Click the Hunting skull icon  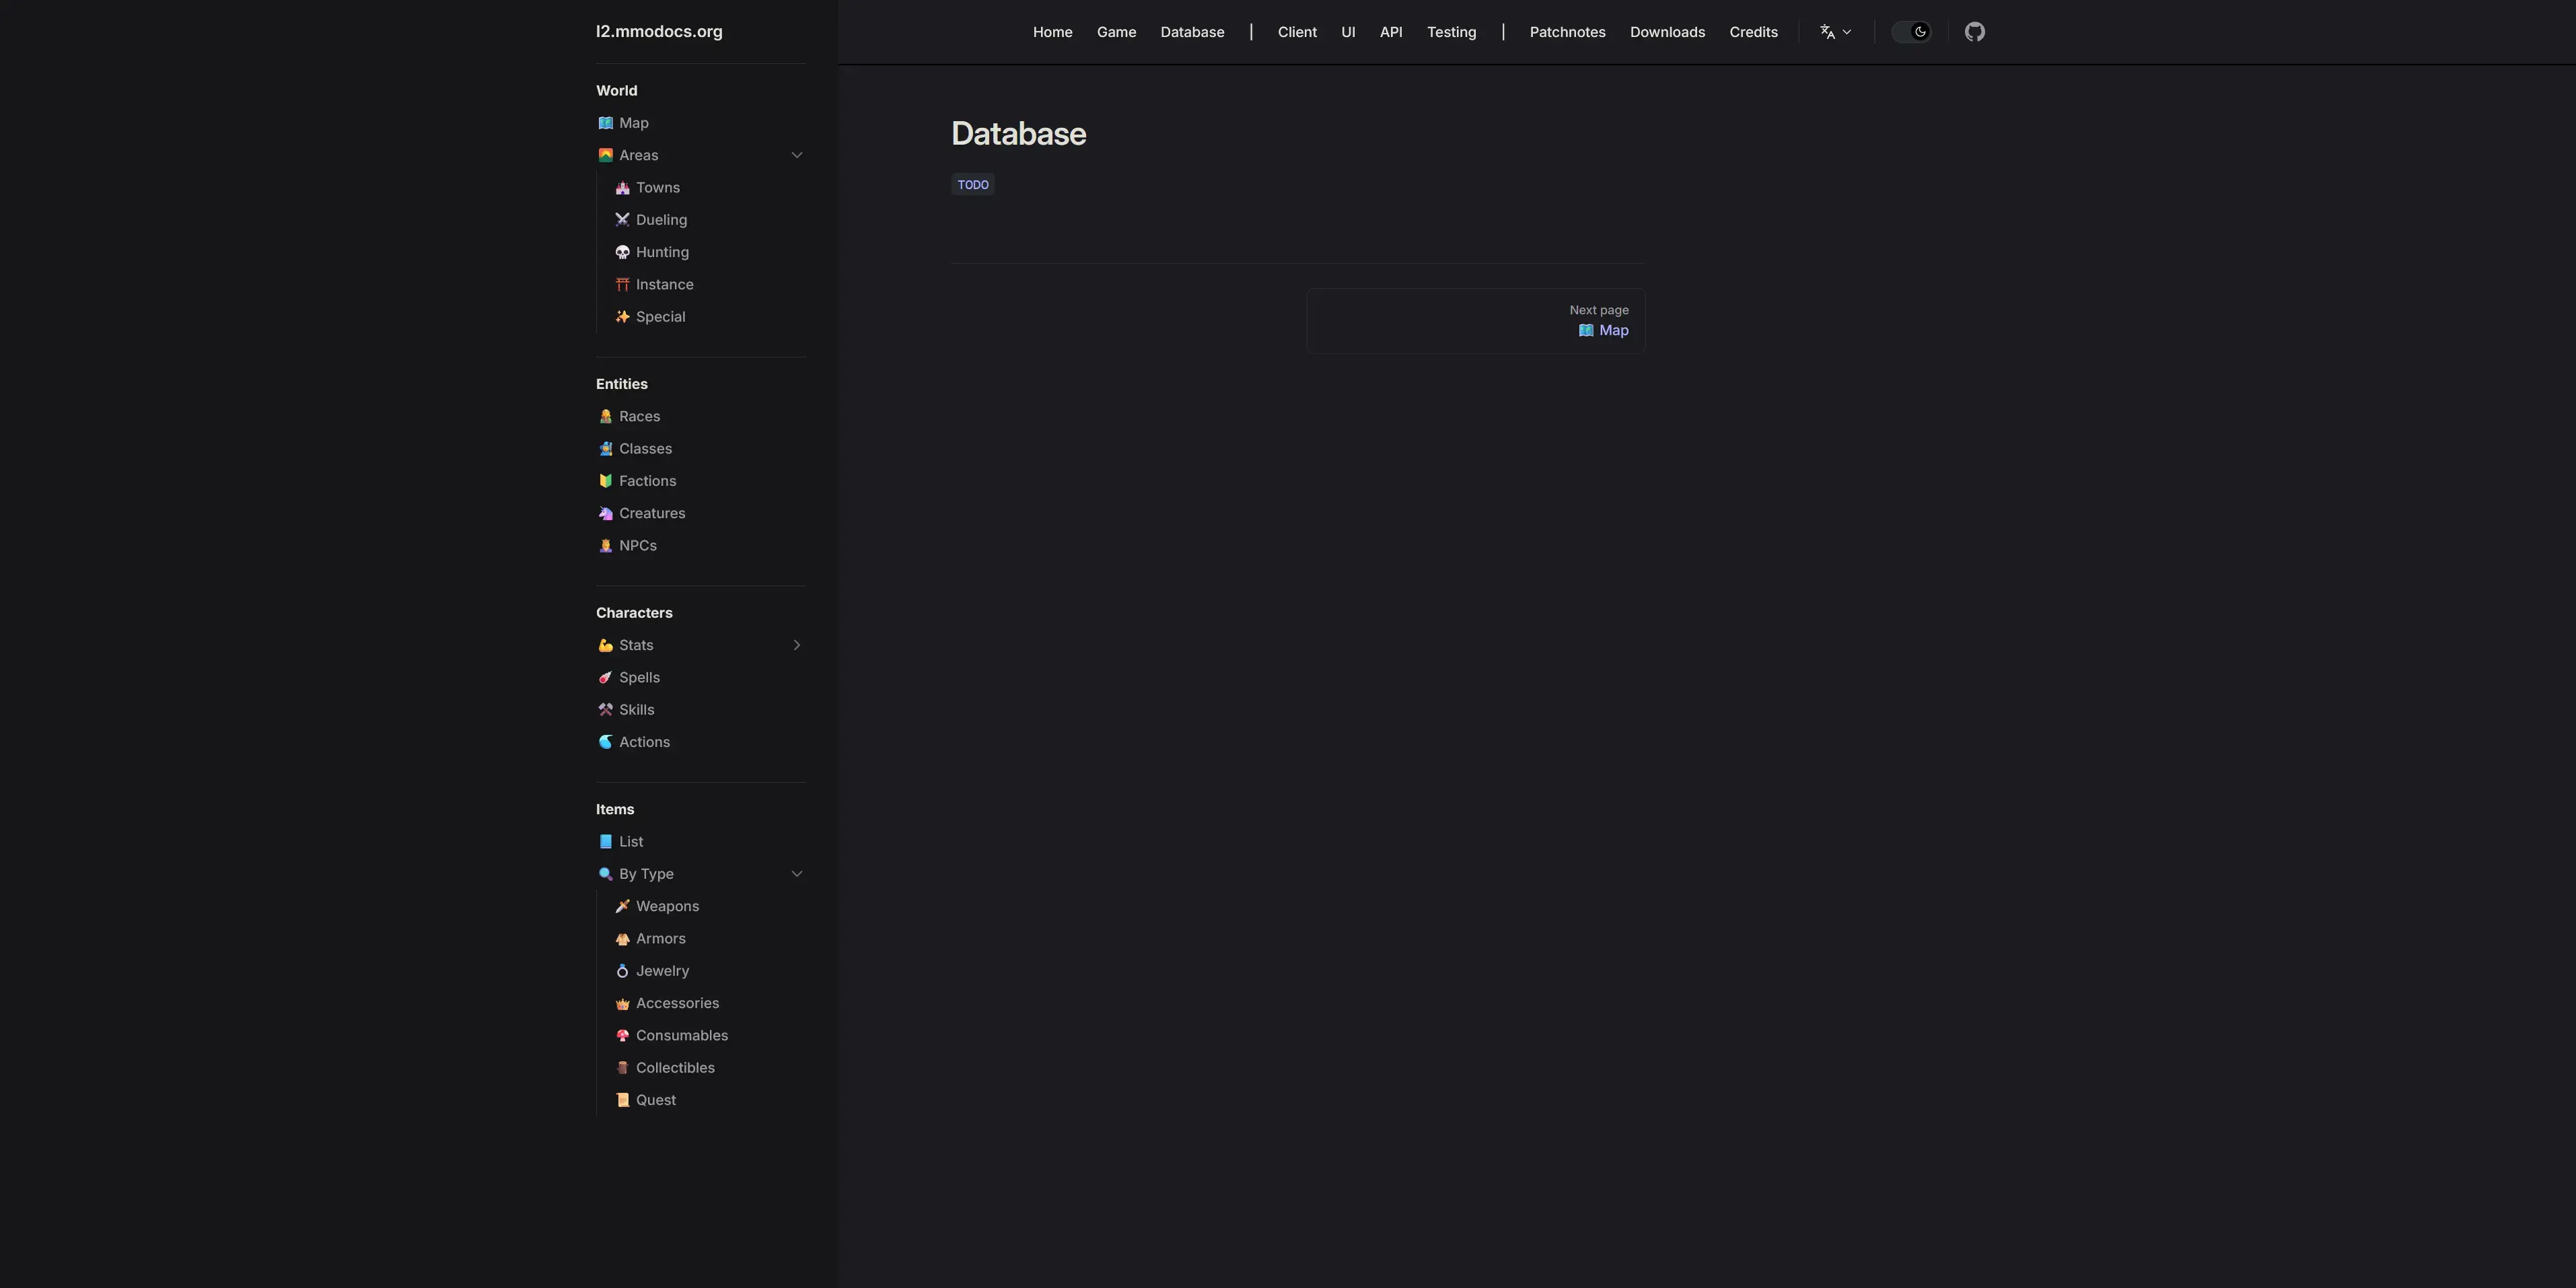tap(622, 252)
